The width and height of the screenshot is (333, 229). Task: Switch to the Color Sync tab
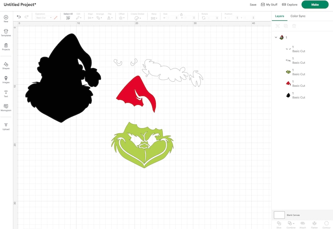pos(298,16)
